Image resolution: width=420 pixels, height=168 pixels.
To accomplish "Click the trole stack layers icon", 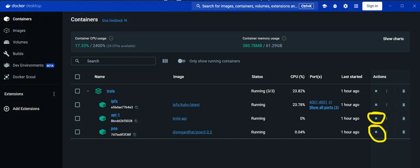I will (98, 91).
